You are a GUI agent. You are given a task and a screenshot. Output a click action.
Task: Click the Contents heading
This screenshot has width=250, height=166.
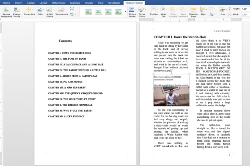click(65, 41)
